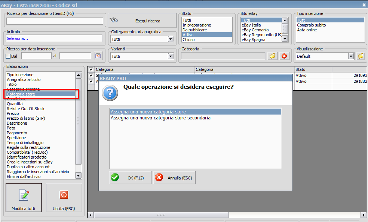Select Foto in Elaborazioni list
This screenshot has height=222, width=368.
point(41,128)
